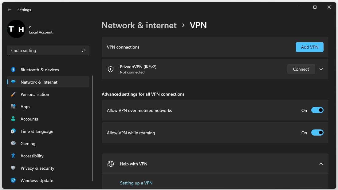338x190 pixels.
Task: Disable Allow VPN while roaming toggle
Action: pos(317,133)
